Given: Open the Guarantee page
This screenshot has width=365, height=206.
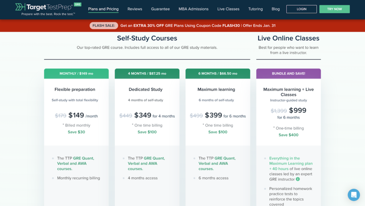Looking at the screenshot, I should (x=160, y=9).
